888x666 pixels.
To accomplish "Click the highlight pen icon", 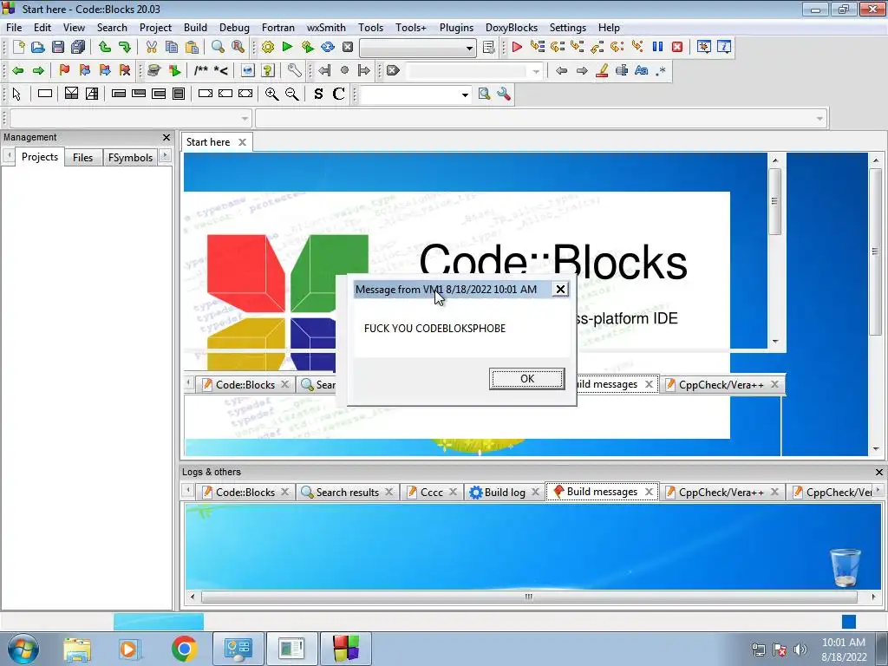I will 602,71.
